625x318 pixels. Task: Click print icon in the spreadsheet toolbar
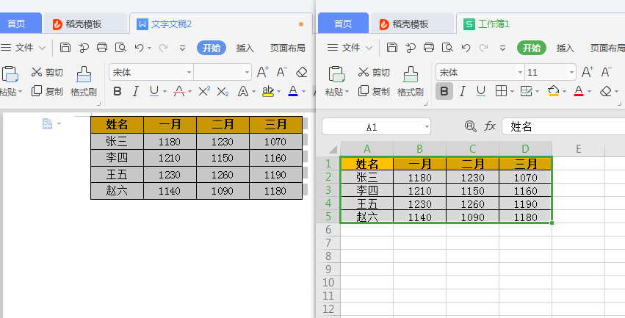tap(429, 48)
